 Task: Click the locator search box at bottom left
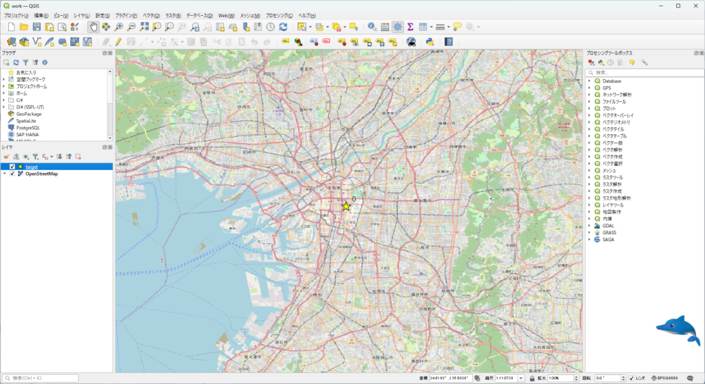(40, 378)
